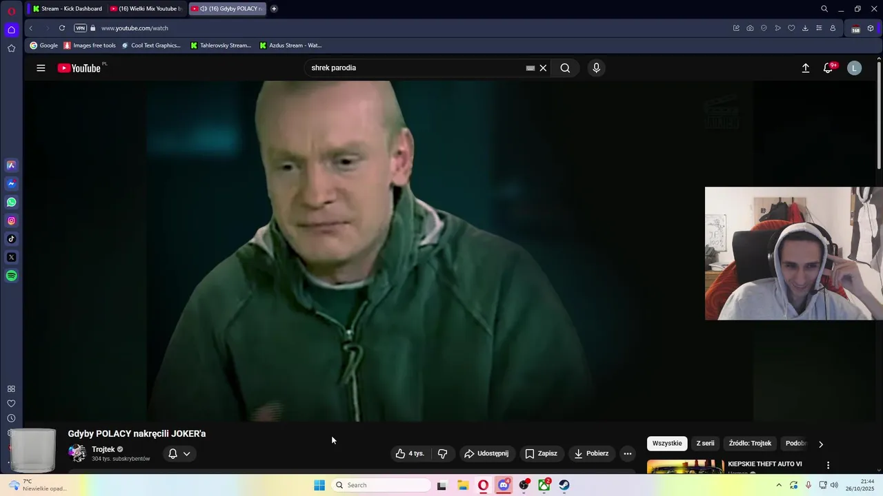Download the video with Pobierz button
The image size is (883, 496).
pyautogui.click(x=591, y=453)
